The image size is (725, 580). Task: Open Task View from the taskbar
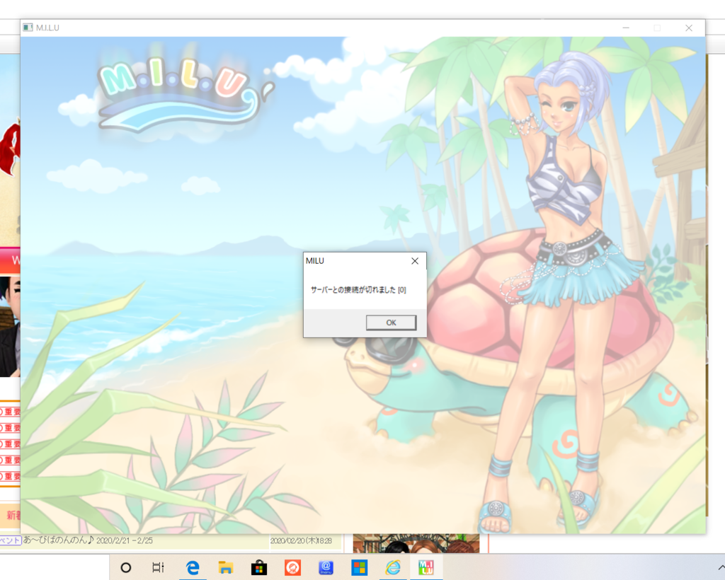[159, 567]
